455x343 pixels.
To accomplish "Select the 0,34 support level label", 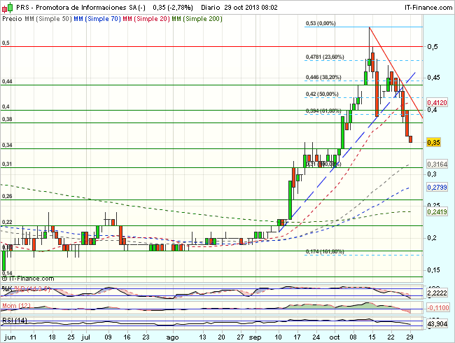I will (x=7, y=145).
